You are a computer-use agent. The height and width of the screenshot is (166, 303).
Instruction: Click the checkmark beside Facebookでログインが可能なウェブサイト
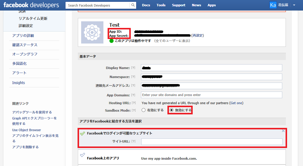click(x=82, y=133)
